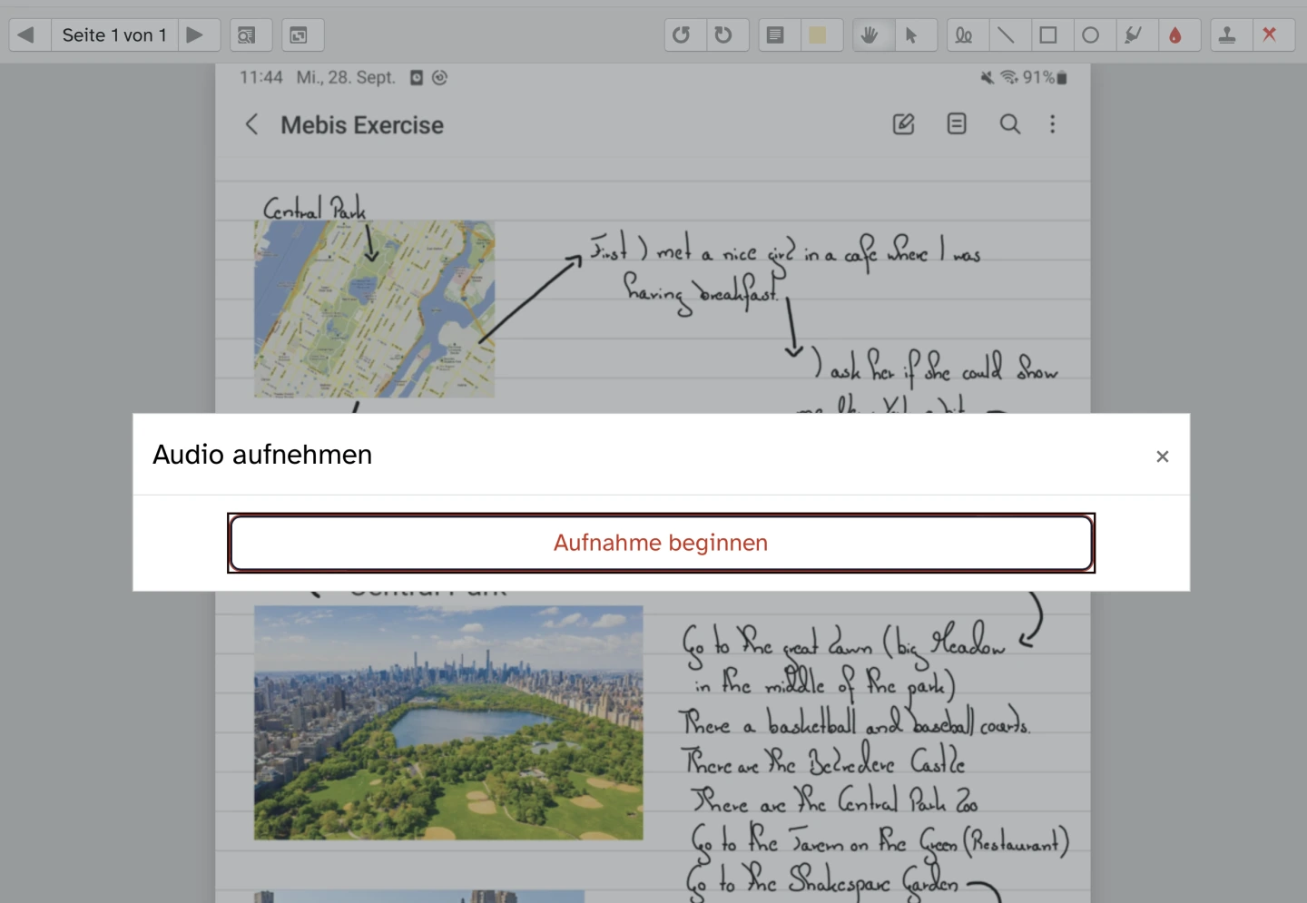Image resolution: width=1307 pixels, height=903 pixels.
Task: Select the freehand pen tool
Action: pos(964,35)
